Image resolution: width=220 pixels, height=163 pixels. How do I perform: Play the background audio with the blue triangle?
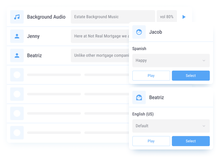pyautogui.click(x=184, y=17)
